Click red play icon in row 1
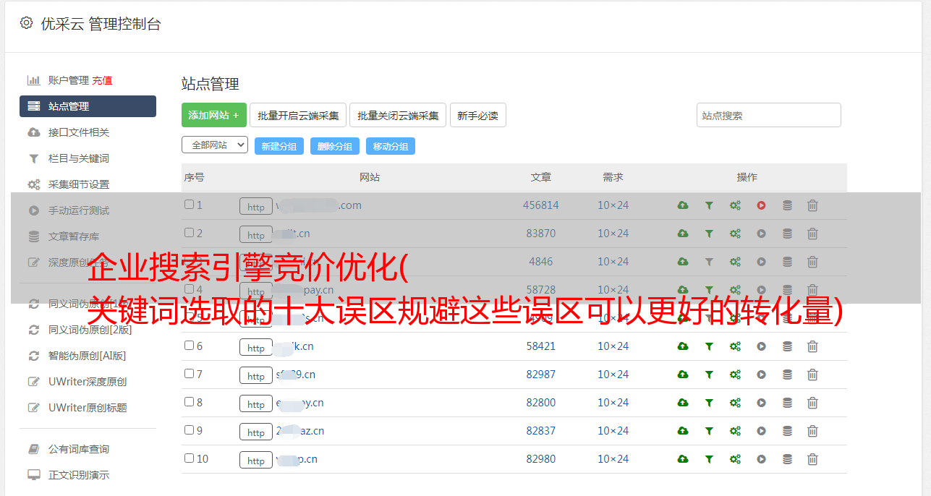Screen dimensions: 931x496 tap(761, 205)
